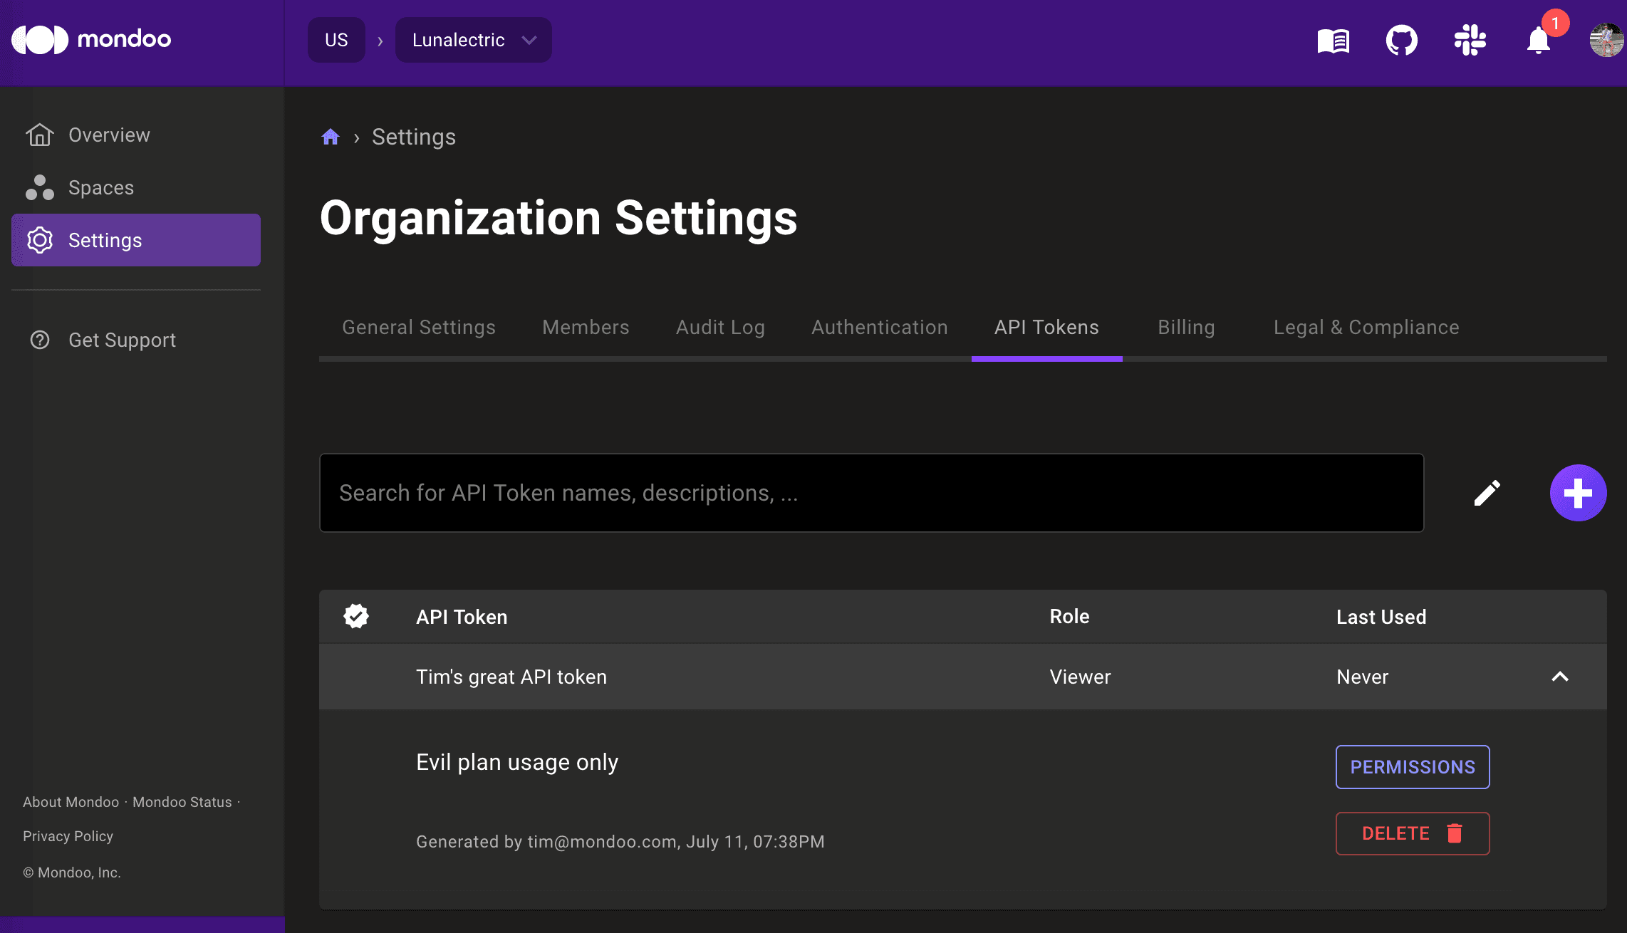Click the pencil edit icon
Screen dimensions: 1627x933
click(1487, 493)
